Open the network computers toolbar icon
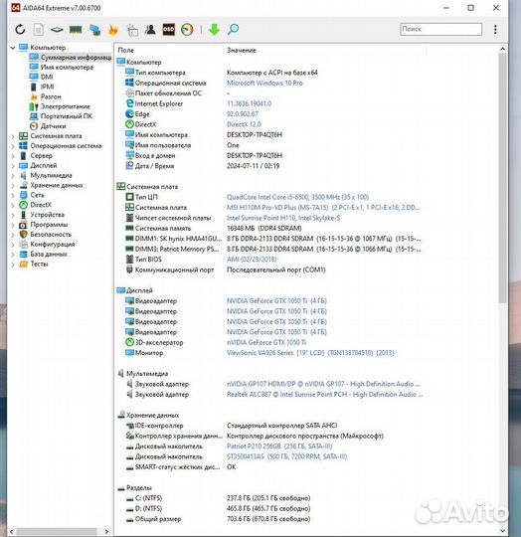The width and height of the screenshot is (521, 537). pos(94,30)
